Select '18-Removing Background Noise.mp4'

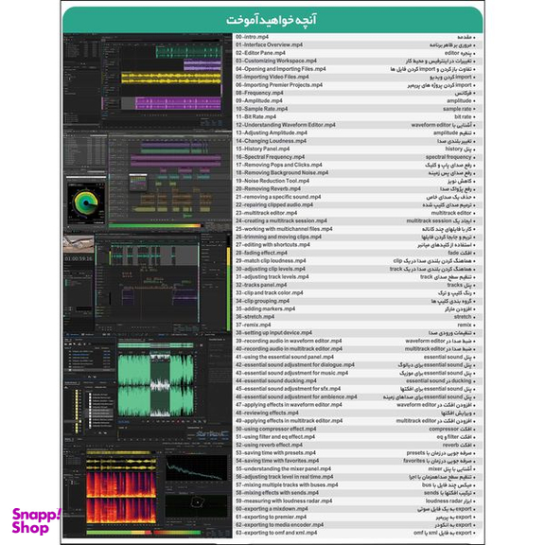pyautogui.click(x=282, y=173)
